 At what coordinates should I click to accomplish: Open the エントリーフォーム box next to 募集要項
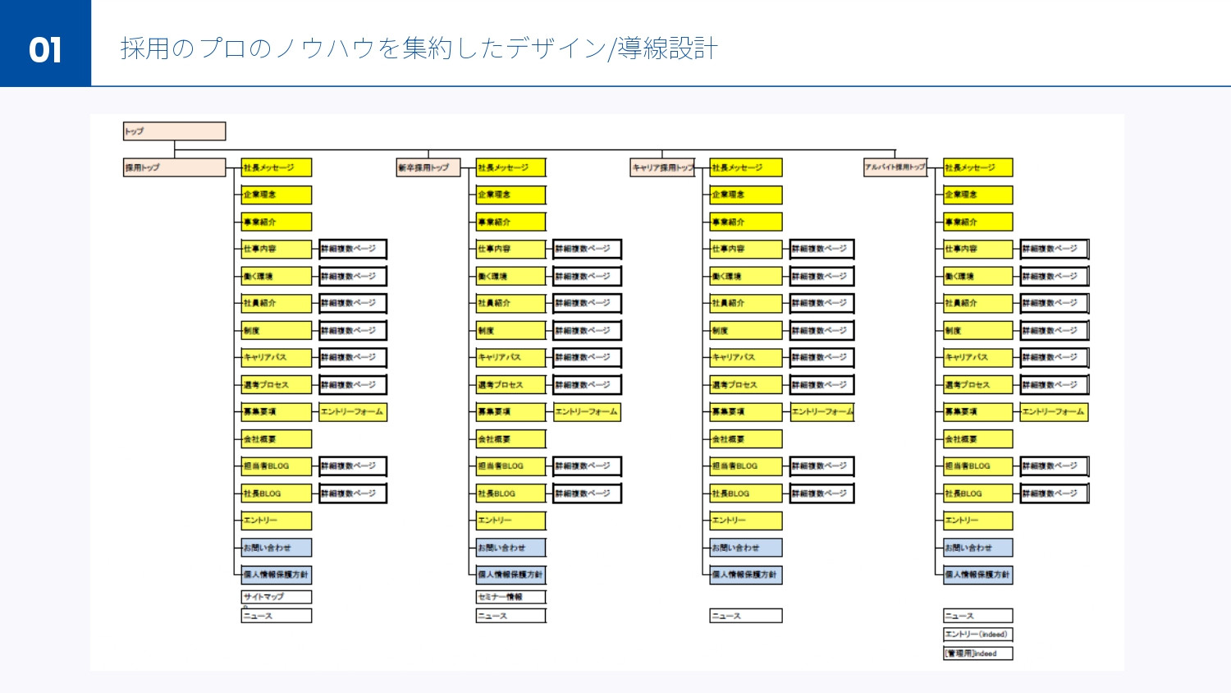point(351,412)
